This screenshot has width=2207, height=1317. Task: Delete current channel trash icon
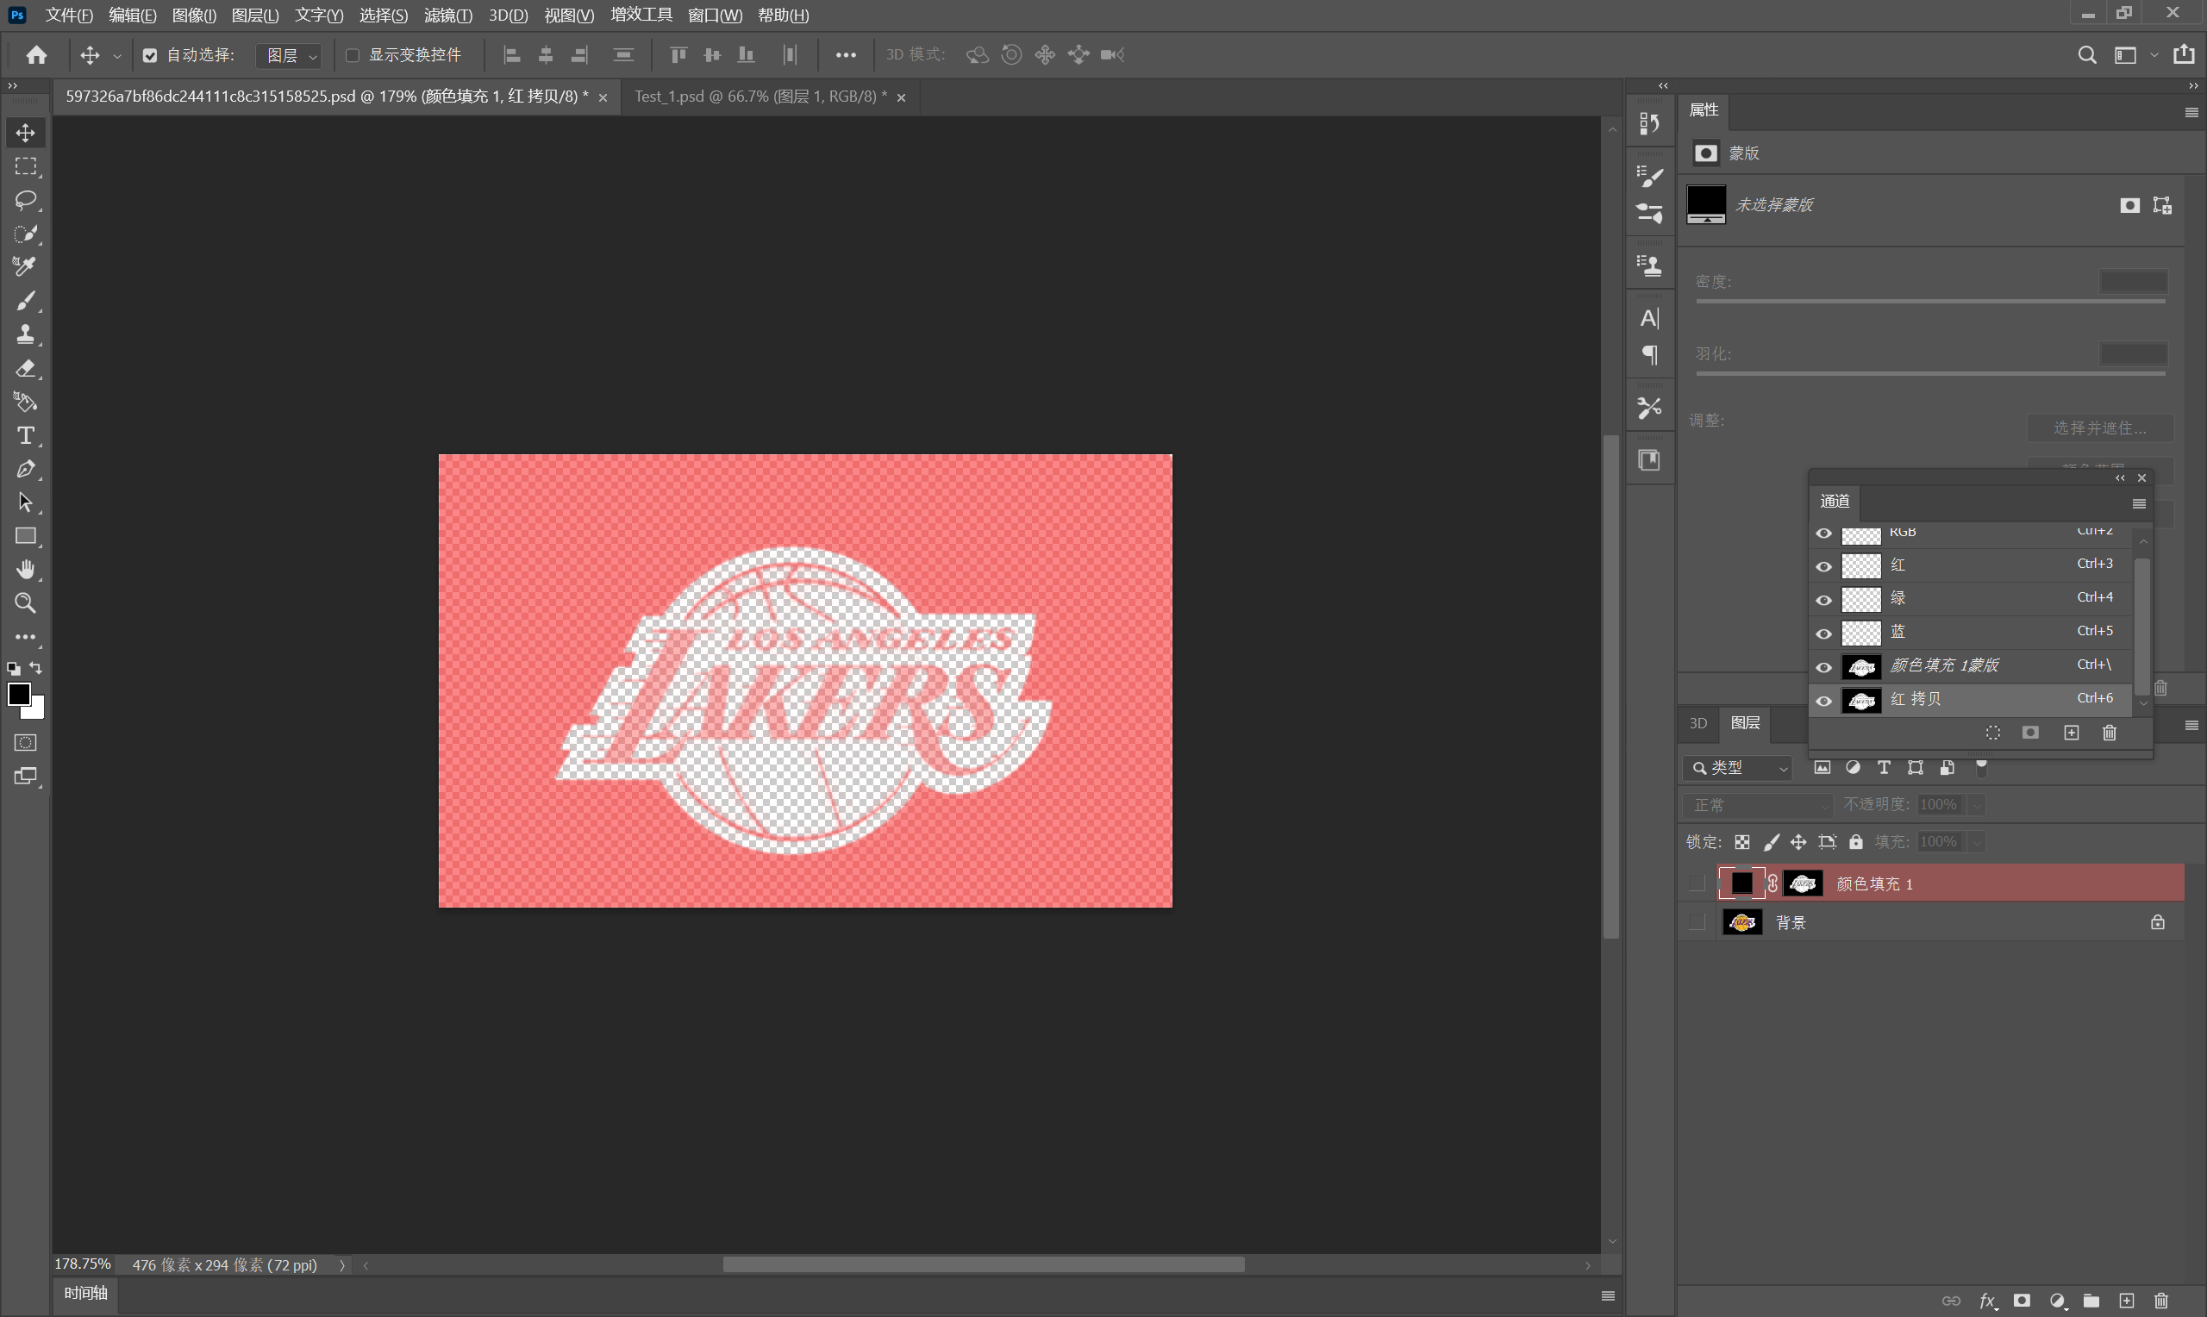point(2110,733)
